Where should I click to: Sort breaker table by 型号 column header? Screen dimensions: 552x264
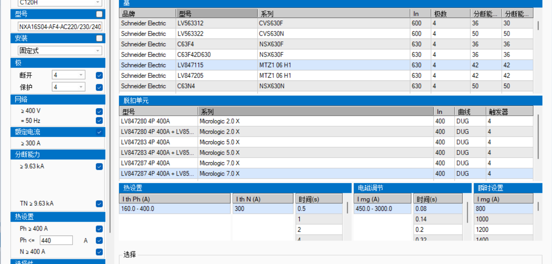pyautogui.click(x=217, y=14)
